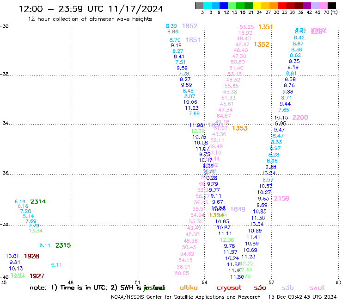342x301 pixels.
Task: Select the 10.15 reading beside 2200
Action: [x=281, y=118]
